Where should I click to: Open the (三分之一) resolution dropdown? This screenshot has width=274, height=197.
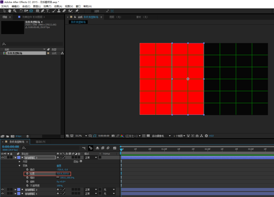click(x=133, y=136)
